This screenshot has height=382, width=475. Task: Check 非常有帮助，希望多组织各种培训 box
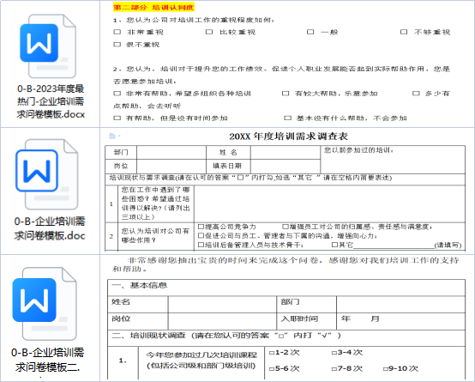point(117,94)
